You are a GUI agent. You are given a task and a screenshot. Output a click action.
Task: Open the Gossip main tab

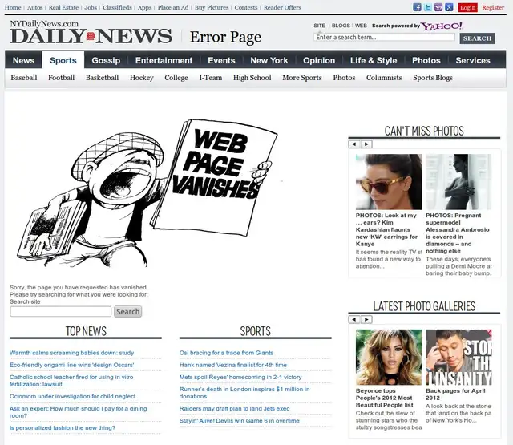tap(106, 60)
